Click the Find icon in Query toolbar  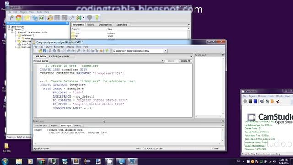(x=79, y=51)
